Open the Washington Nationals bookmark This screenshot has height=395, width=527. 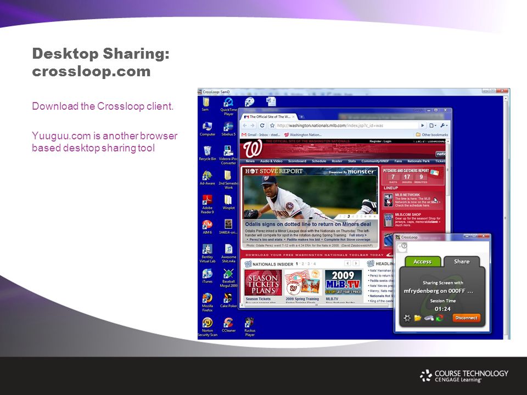point(303,135)
